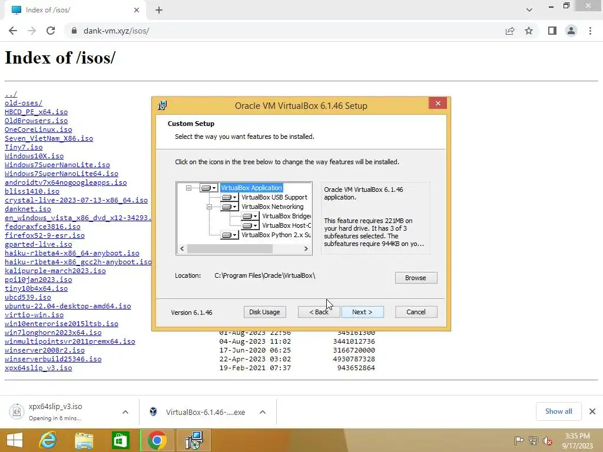The height and width of the screenshot is (452, 603).
Task: Open feature dropdown for VirtualBox Bridged Networking
Action: click(250, 216)
